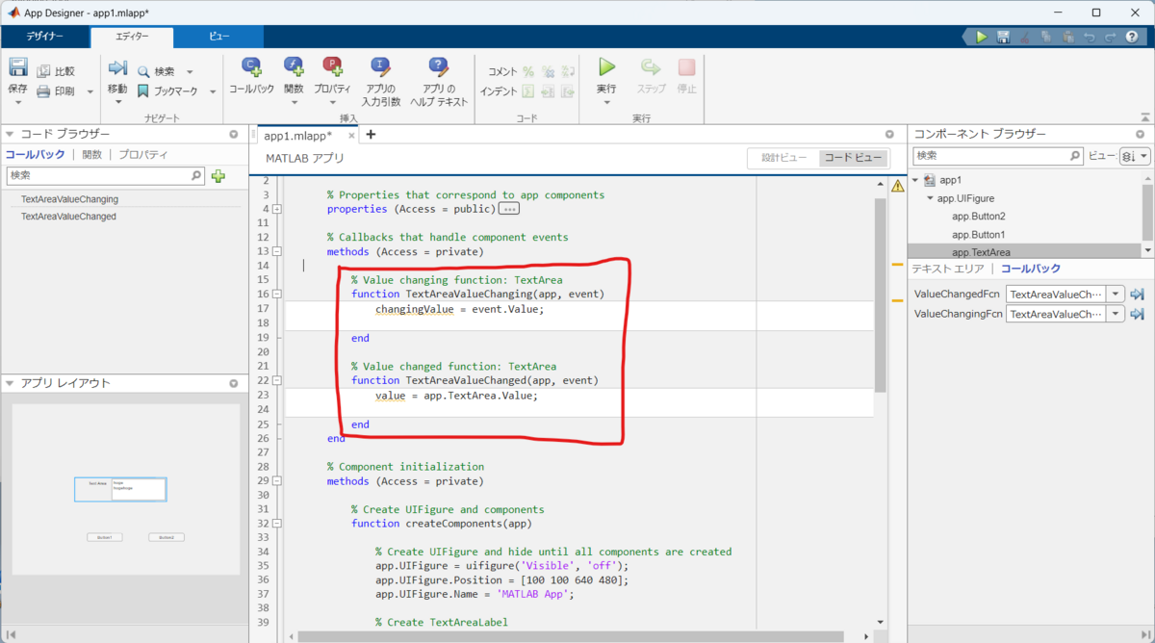
Task: Click the Compare (比較) button
Action: point(56,71)
